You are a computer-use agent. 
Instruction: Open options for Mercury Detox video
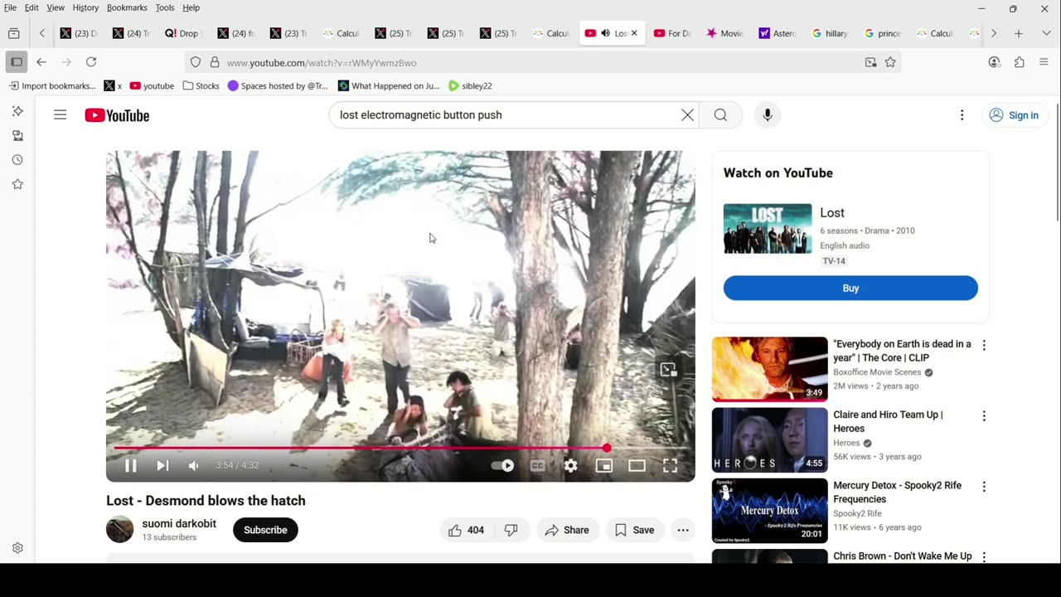coord(984,487)
